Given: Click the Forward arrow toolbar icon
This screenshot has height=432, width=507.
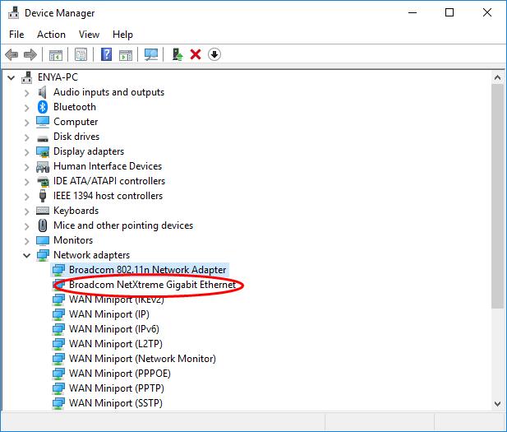Looking at the screenshot, I should (x=30, y=54).
